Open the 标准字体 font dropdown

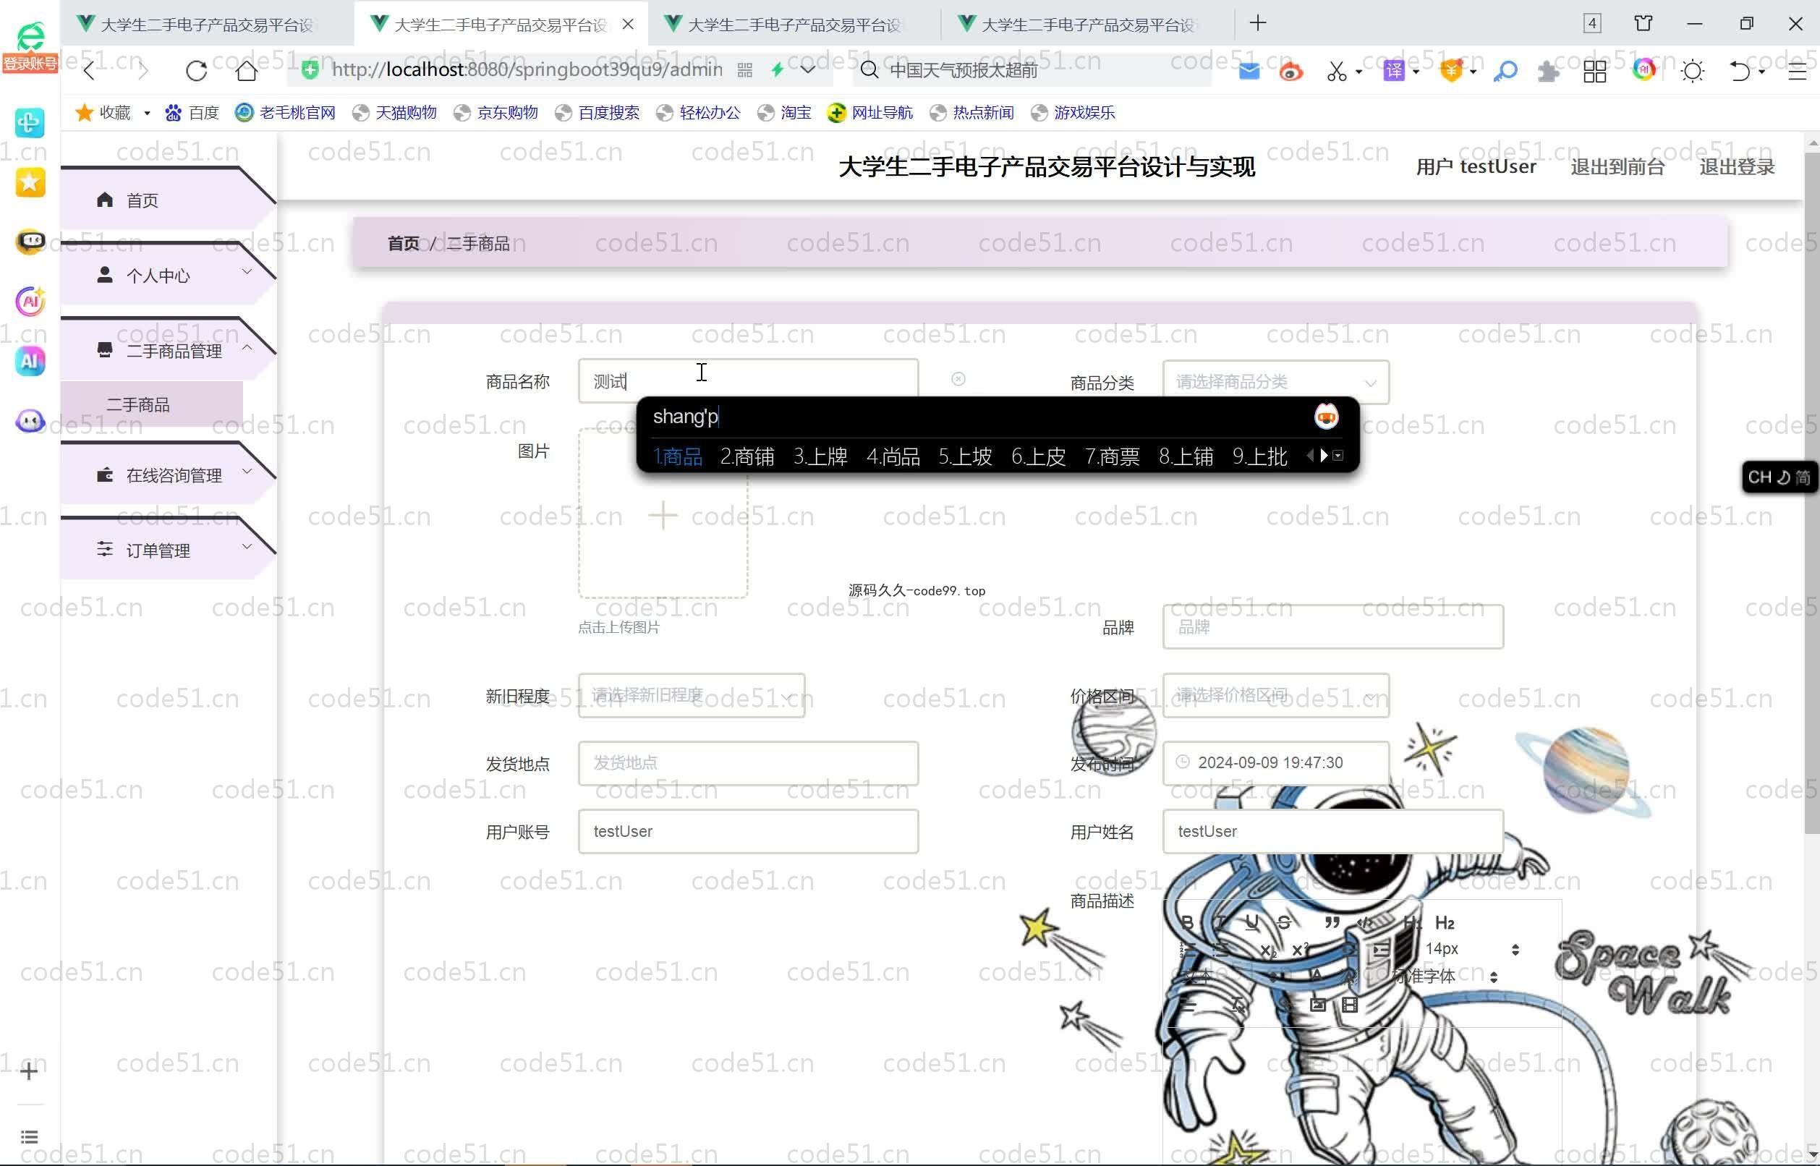[1445, 976]
